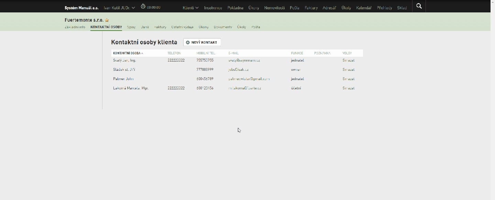
Task: Open the Kalendář menu item
Action: 364,8
